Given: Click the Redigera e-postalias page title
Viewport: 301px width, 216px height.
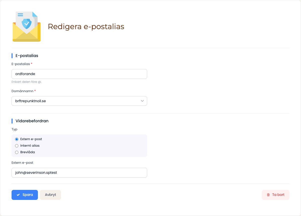Looking at the screenshot, I should pos(86,26).
